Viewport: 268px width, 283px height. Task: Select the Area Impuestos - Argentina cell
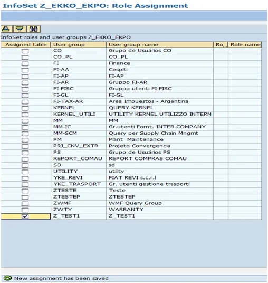click(x=160, y=101)
